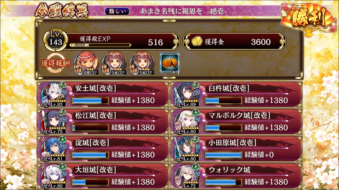The height and width of the screenshot is (190, 339).
Task: Click the Lv. 143 level badge
Action: [x=56, y=41]
